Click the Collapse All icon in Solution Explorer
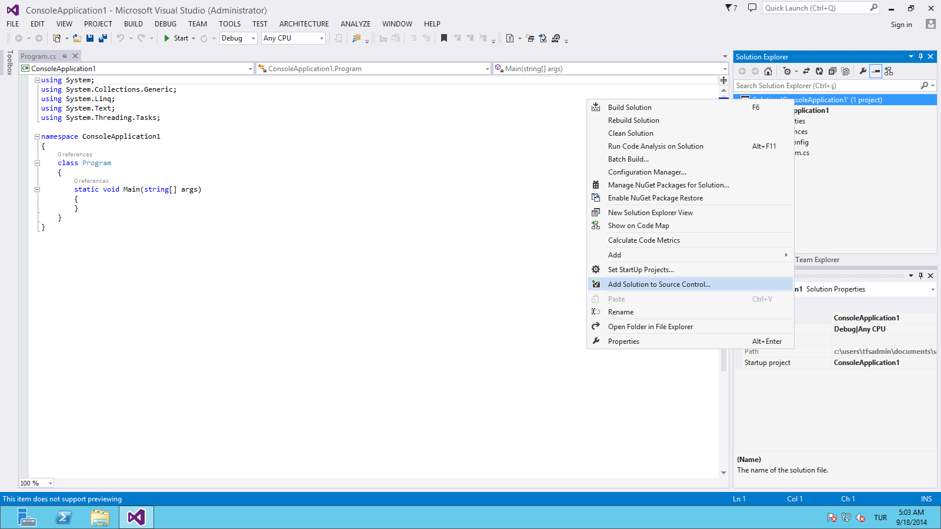 [x=832, y=71]
